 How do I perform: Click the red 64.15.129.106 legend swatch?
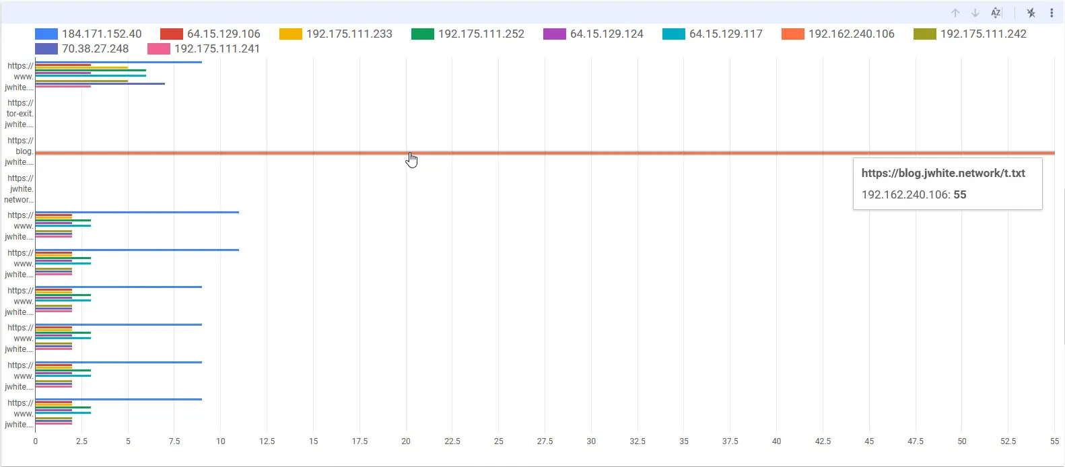[x=172, y=34]
